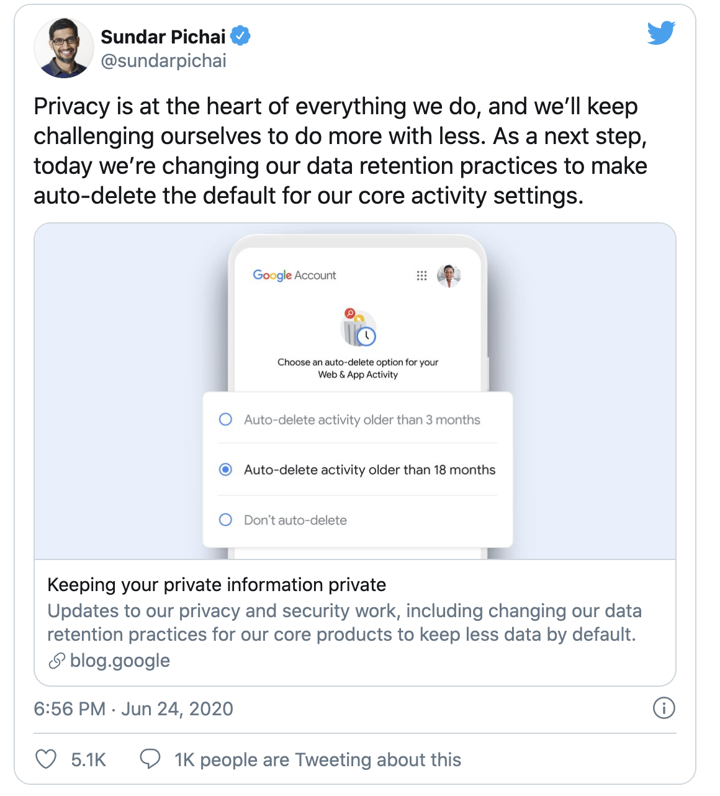Select auto-delete older than 18 months
Image resolution: width=720 pixels, height=796 pixels.
(226, 469)
